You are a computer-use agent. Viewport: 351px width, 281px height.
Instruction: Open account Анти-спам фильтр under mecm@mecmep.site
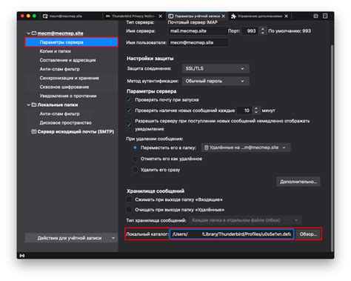click(59, 69)
